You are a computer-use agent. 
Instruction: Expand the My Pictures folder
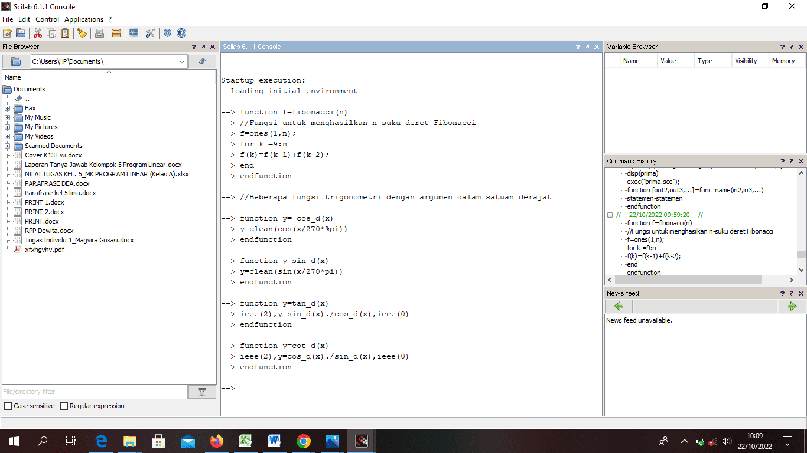click(7, 127)
